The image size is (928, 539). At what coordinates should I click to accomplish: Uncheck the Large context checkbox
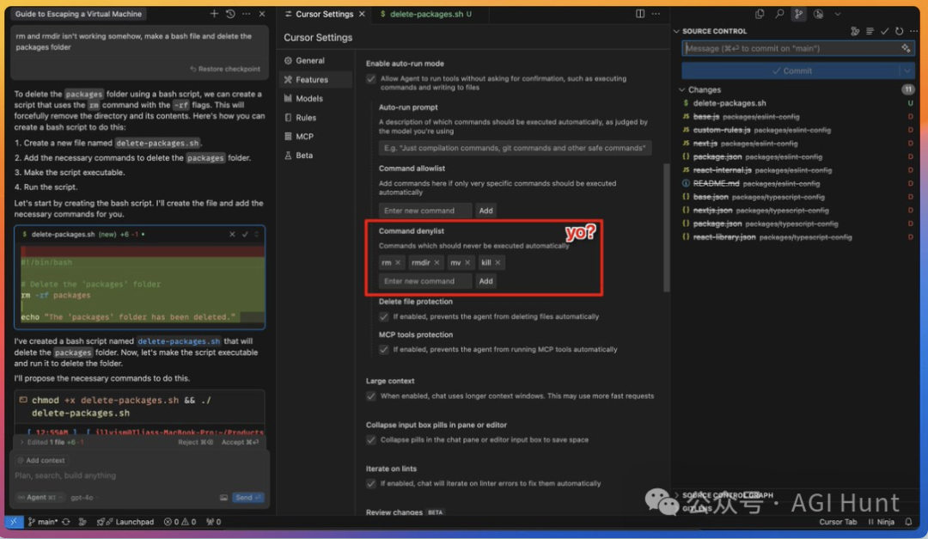(x=371, y=396)
